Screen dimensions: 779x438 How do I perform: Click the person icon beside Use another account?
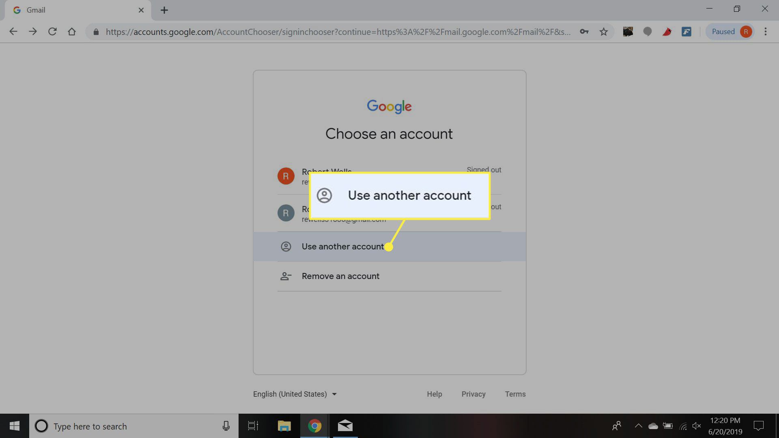[x=286, y=247]
